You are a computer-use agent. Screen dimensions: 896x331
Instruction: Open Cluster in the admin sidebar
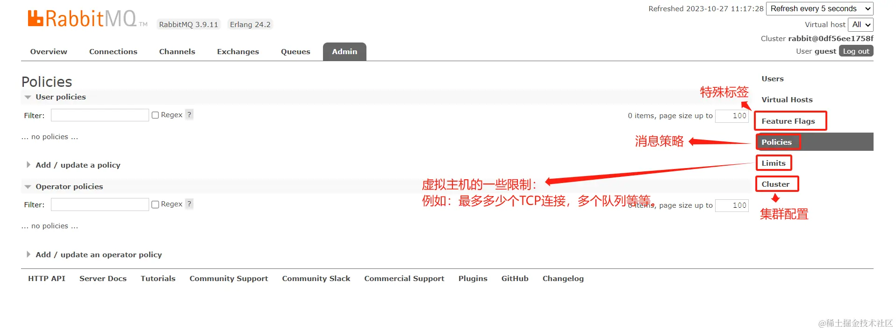click(775, 184)
